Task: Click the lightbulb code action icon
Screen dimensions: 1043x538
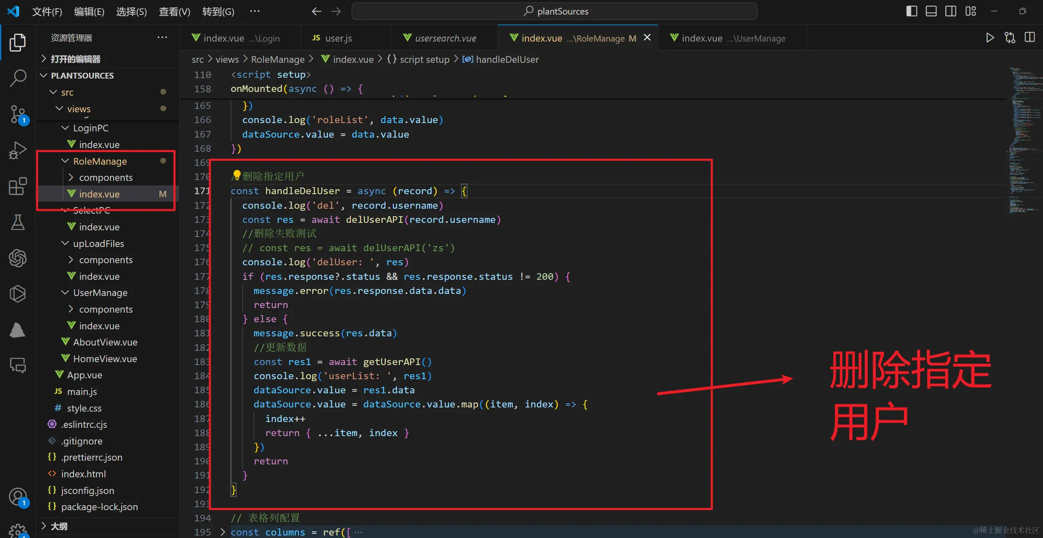Action: point(236,175)
